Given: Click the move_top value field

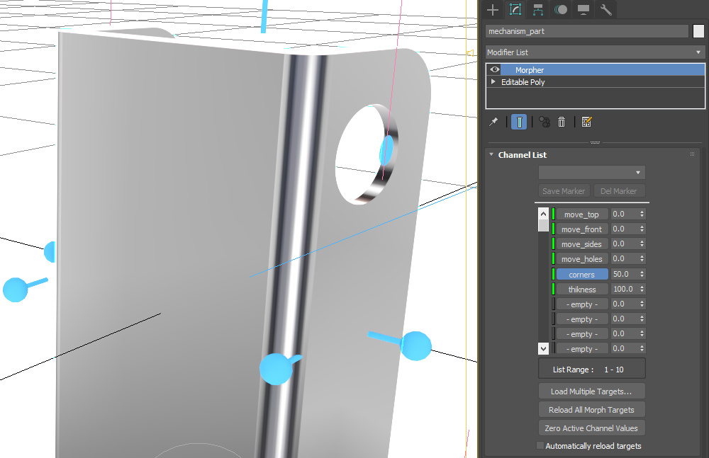Looking at the screenshot, I should pos(625,214).
